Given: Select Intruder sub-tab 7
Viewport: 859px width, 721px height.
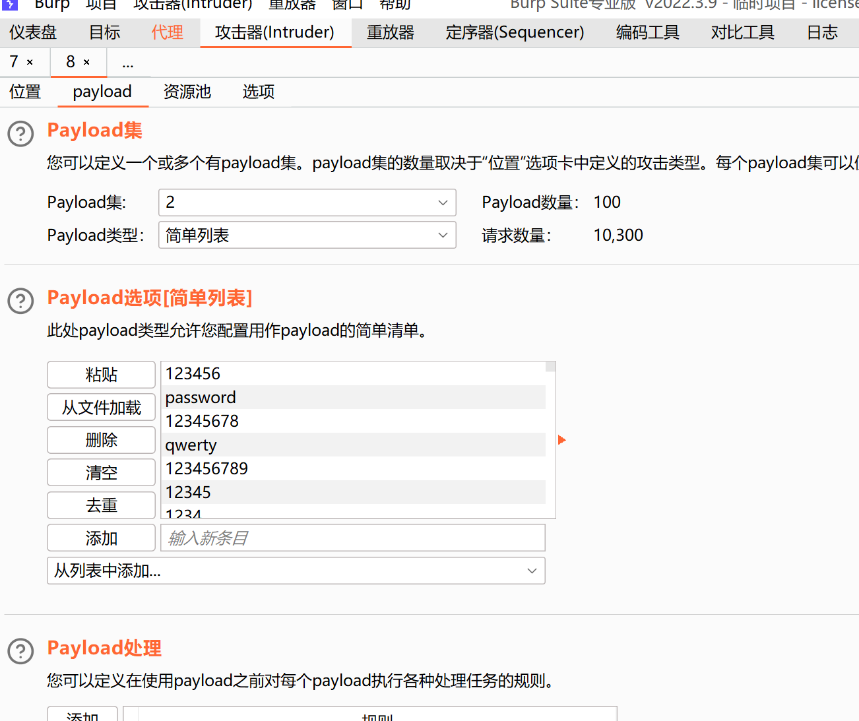Looking at the screenshot, I should (x=14, y=62).
